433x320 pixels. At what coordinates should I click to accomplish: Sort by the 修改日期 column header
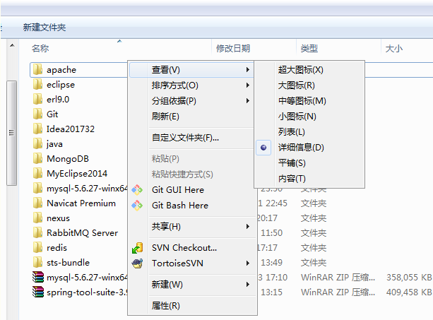[233, 48]
